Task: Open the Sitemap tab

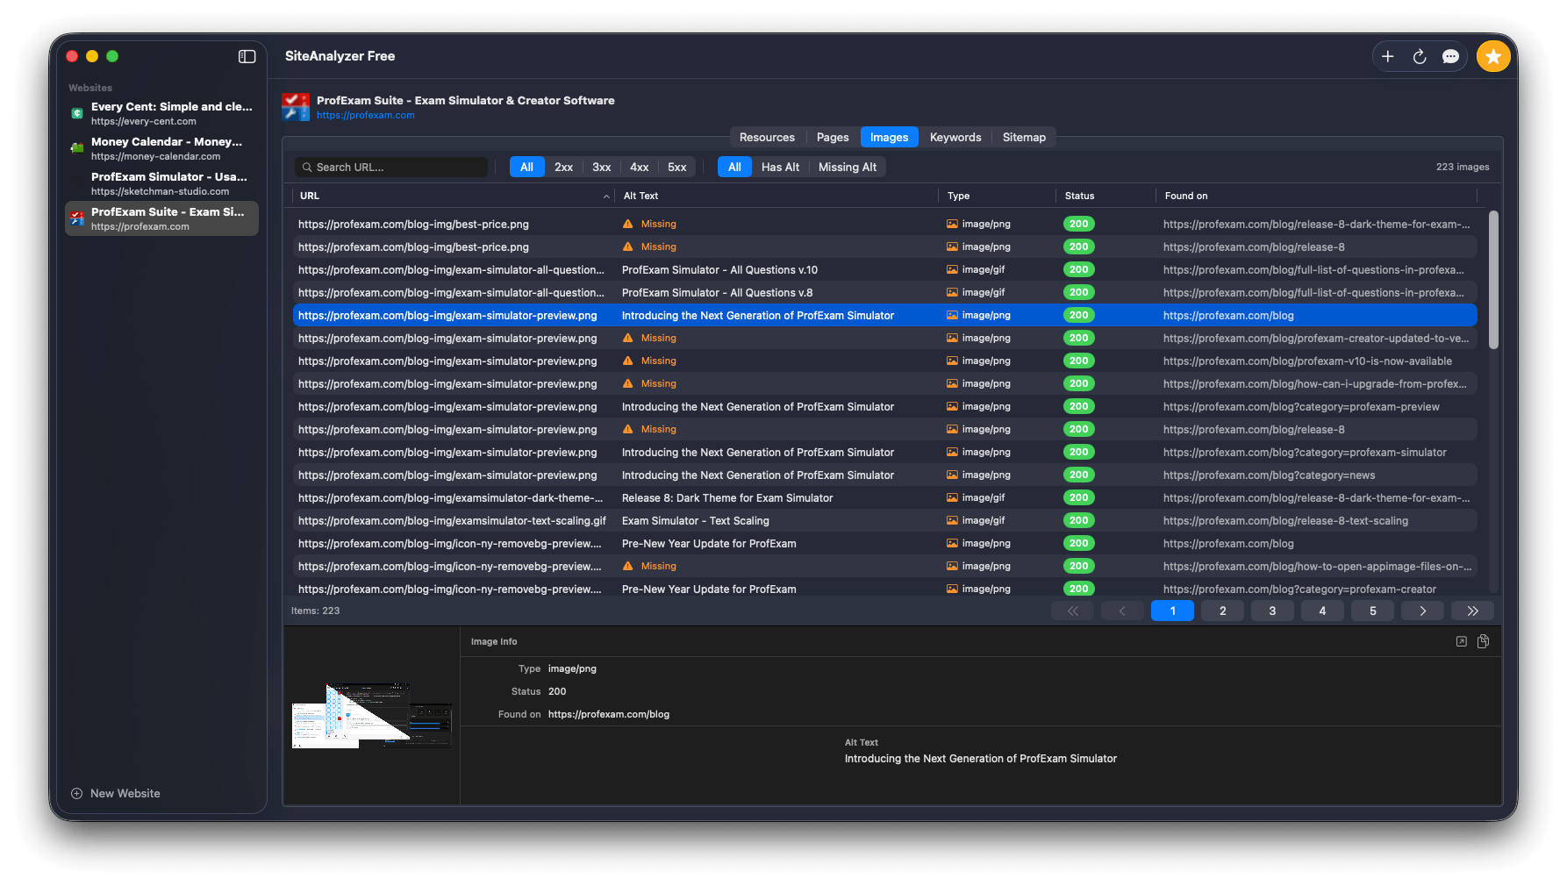Action: pos(1023,137)
